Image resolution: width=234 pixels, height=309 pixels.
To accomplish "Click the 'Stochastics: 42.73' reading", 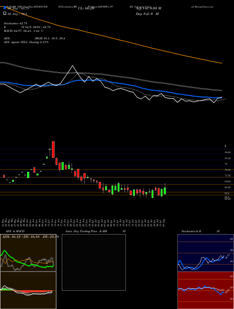I will click(15, 23).
